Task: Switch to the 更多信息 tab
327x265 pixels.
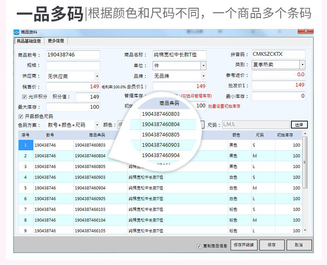Action: (x=56, y=41)
